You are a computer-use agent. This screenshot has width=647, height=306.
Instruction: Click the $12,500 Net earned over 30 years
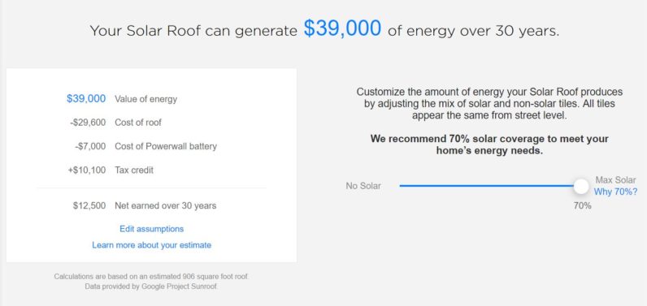point(145,205)
